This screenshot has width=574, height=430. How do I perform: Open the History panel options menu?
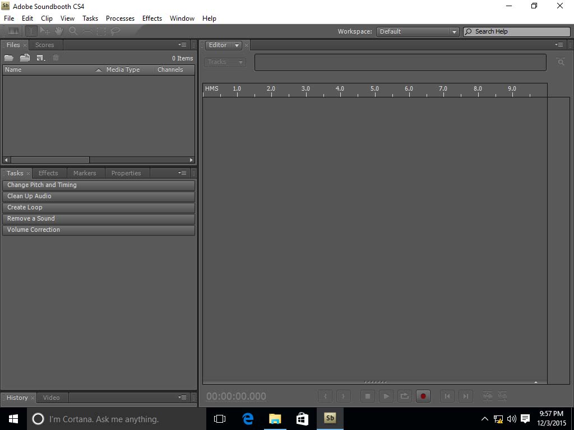click(x=182, y=397)
